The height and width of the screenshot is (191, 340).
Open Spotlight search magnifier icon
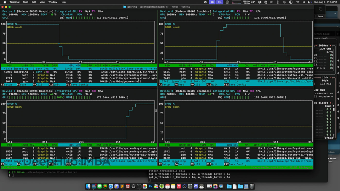(x=303, y=2)
